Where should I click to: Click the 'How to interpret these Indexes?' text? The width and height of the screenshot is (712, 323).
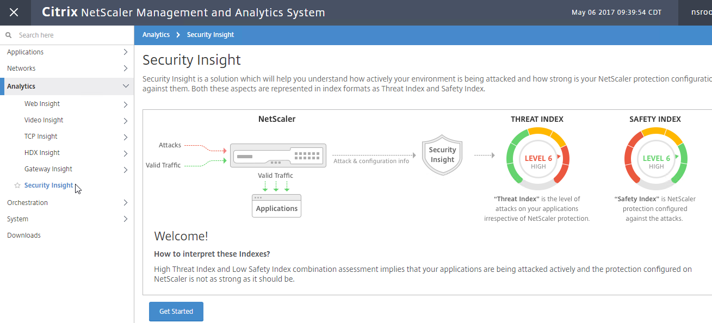tap(212, 254)
